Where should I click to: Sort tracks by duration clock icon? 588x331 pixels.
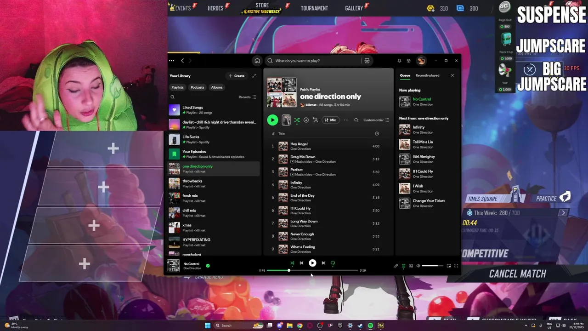377,133
